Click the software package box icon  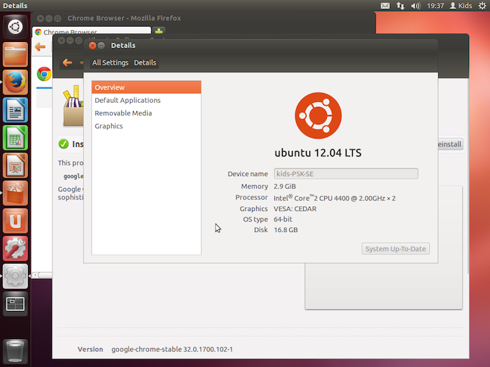tap(73, 106)
